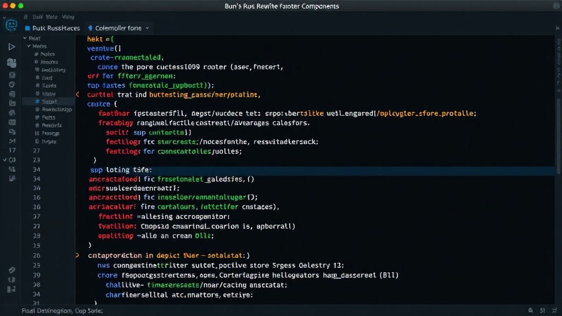
Task: Select the first tree item under Mects
Action: click(49, 54)
